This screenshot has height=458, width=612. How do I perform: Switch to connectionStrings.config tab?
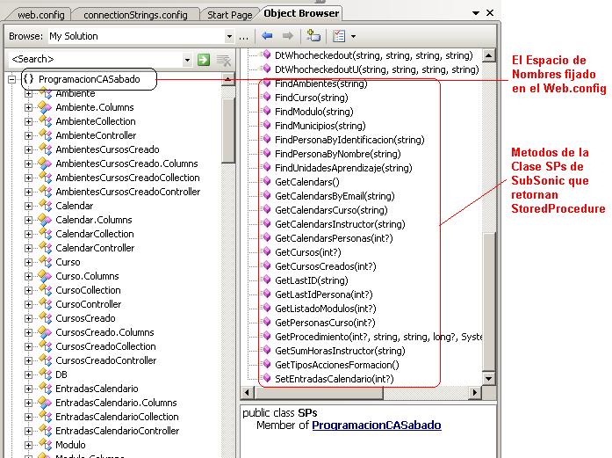[x=135, y=15]
